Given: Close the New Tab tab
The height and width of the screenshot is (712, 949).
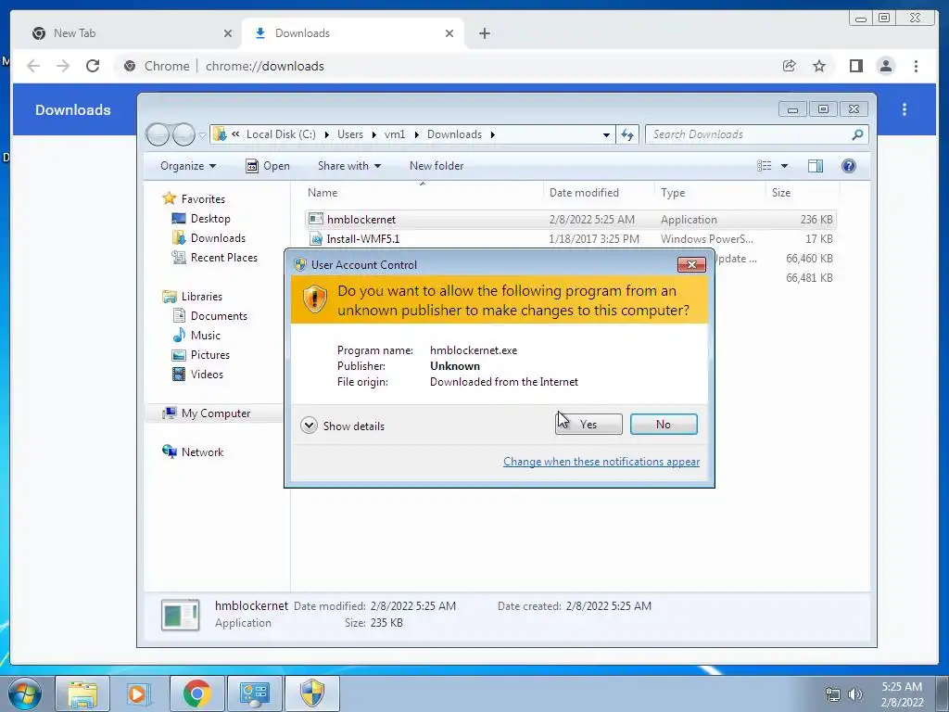Looking at the screenshot, I should tap(228, 33).
